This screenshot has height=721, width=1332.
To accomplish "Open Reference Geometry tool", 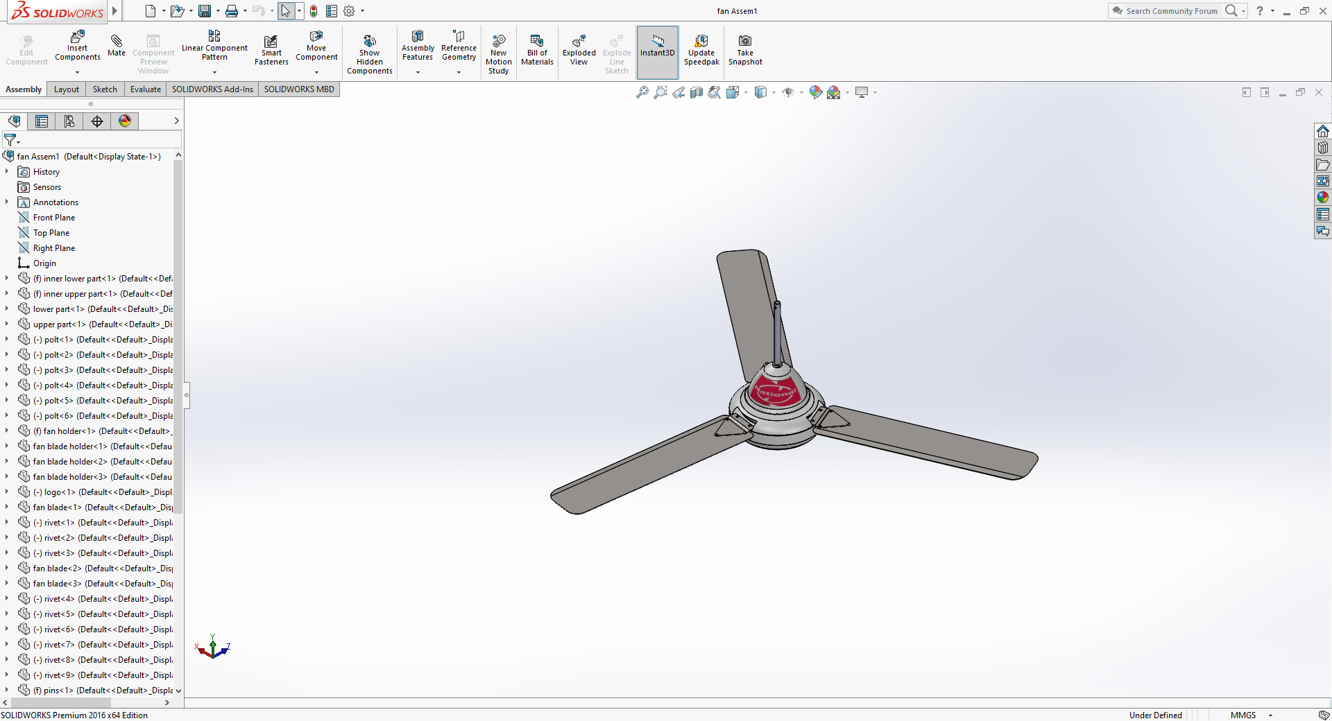I will click(x=459, y=46).
